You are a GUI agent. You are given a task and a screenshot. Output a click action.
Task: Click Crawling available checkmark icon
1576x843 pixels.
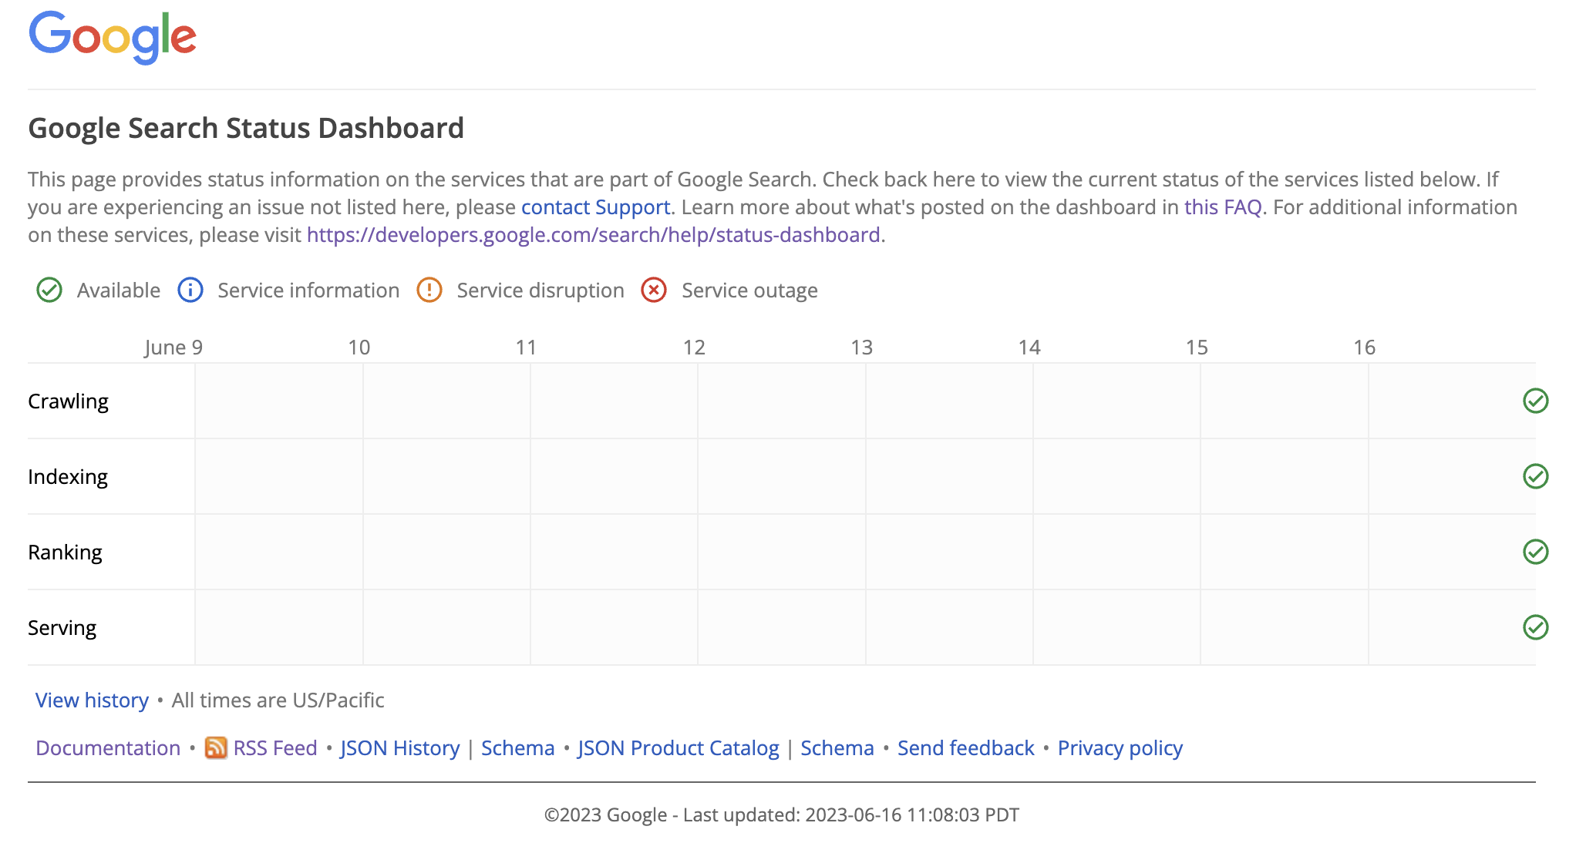pyautogui.click(x=1537, y=401)
